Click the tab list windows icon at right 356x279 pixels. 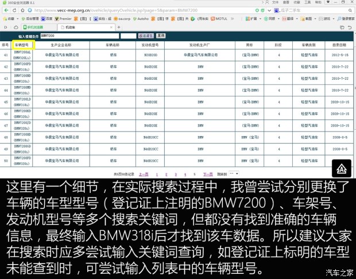342,28
